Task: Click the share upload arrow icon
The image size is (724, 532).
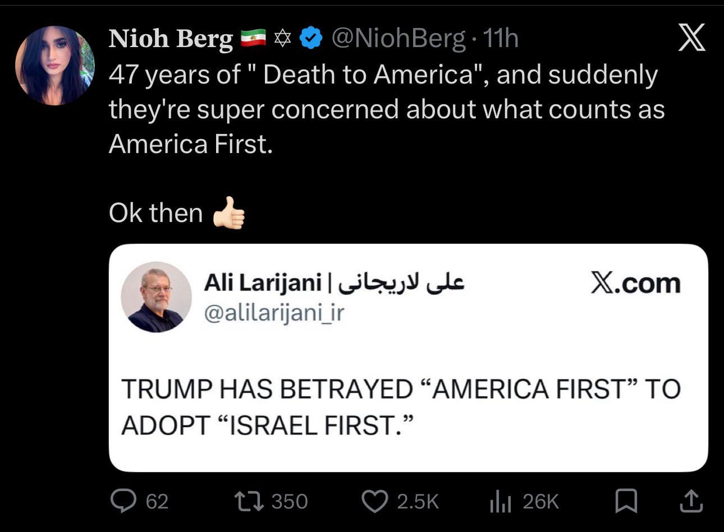Action: [690, 501]
